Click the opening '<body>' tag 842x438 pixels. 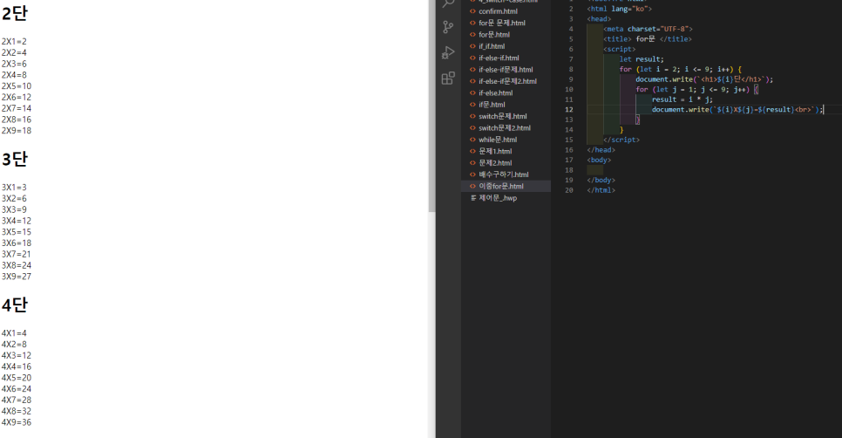tap(599, 161)
